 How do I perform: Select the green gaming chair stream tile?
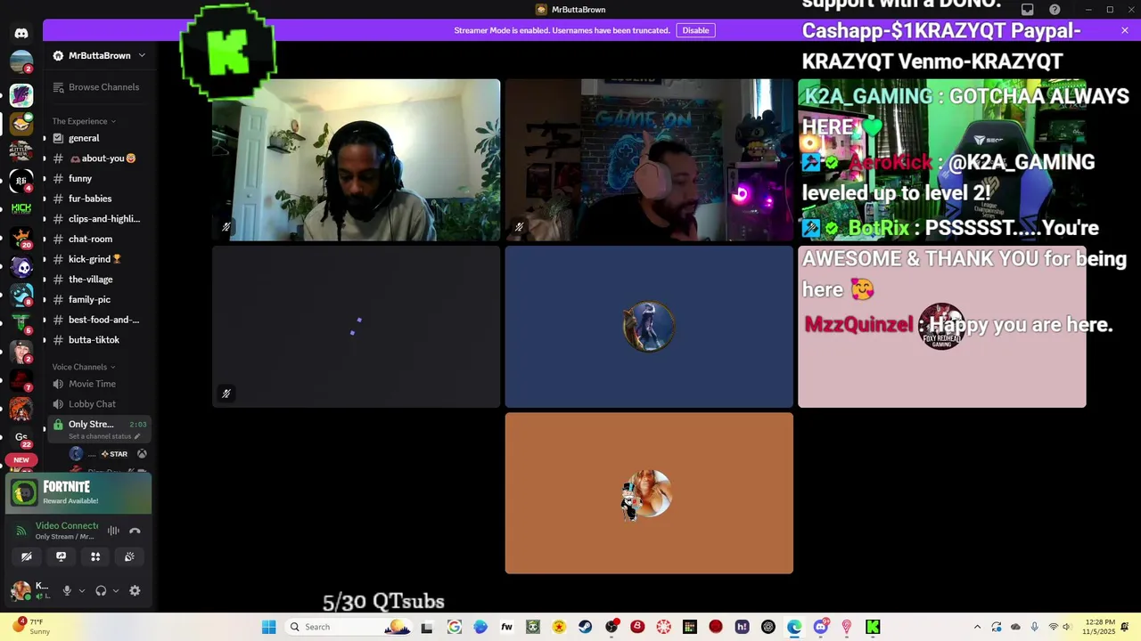[x=942, y=160]
